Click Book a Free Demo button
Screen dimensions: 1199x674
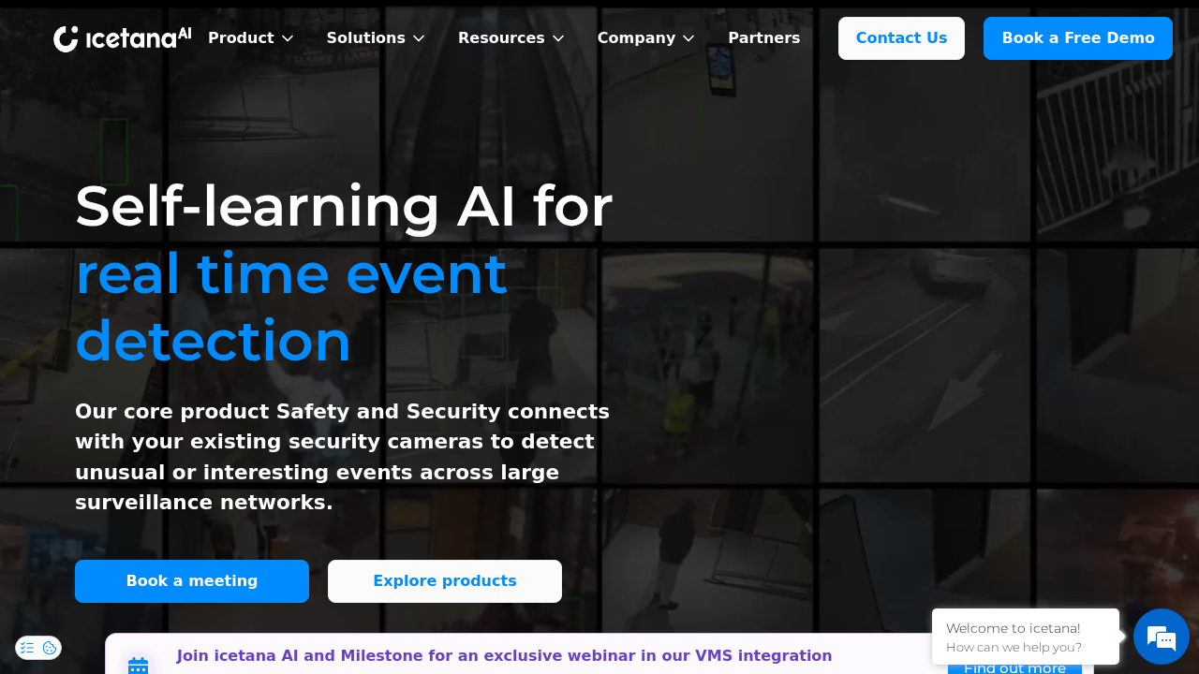pos(1077,38)
